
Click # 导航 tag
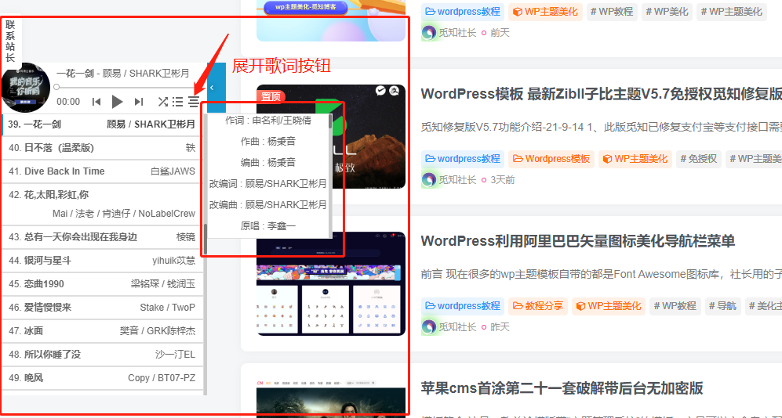[x=722, y=305]
